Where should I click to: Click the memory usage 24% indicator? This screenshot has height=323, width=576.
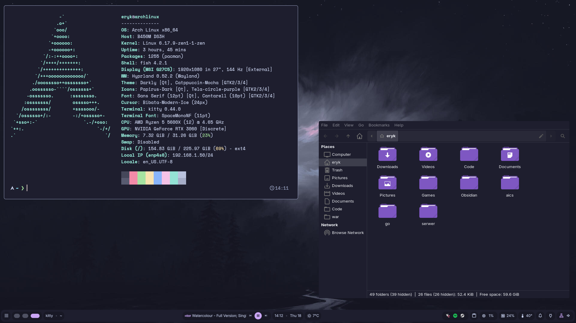508,316
